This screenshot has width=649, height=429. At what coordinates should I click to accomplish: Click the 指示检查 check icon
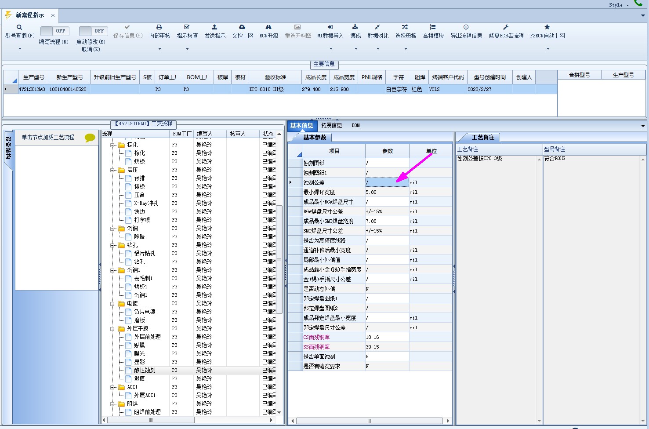point(187,27)
